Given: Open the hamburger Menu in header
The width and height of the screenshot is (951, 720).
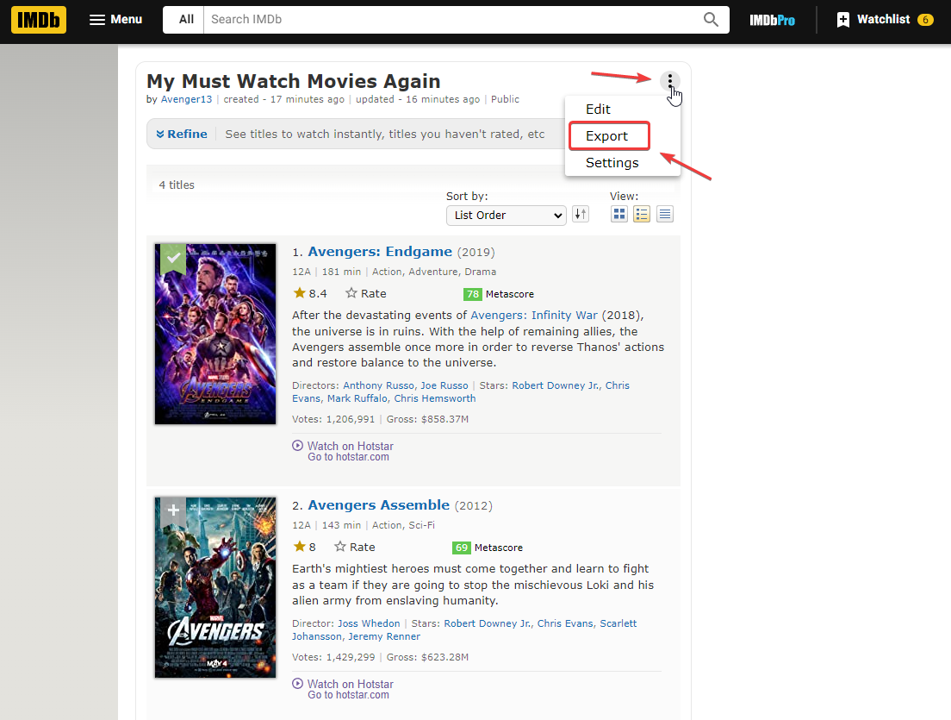Looking at the screenshot, I should tap(115, 20).
